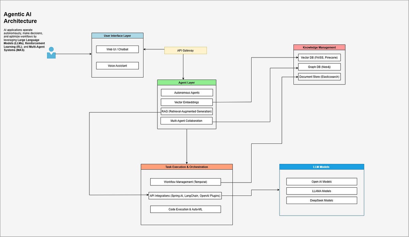Click the yellow API Gateway node
Viewport: 409px width, 237px height.
click(185, 50)
